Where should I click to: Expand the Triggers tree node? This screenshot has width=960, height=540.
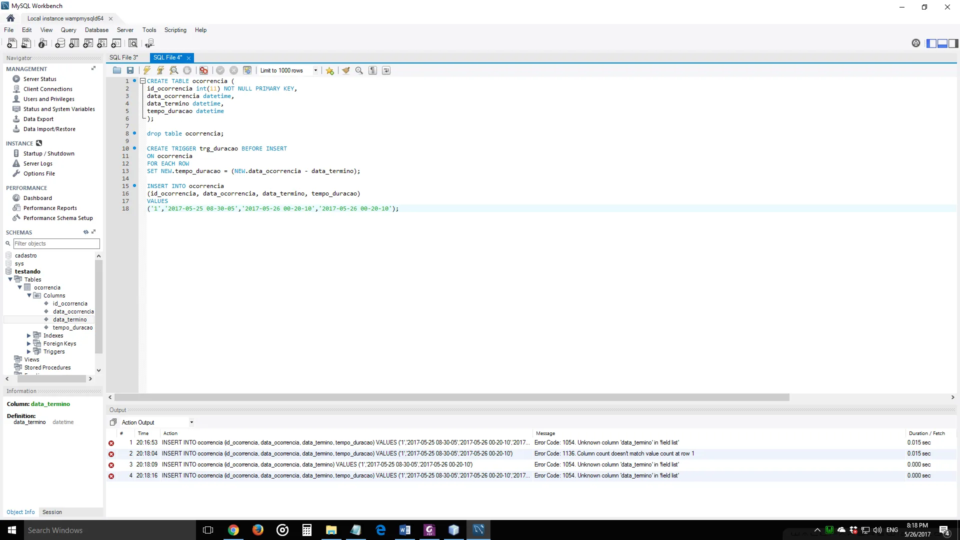pos(28,351)
